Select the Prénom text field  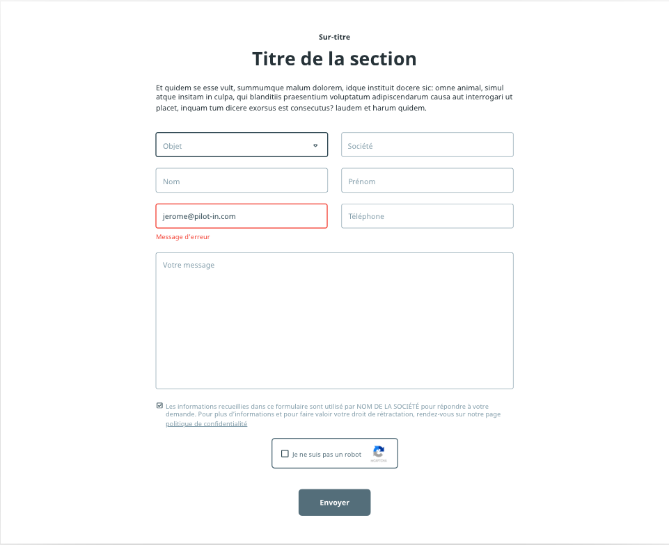tap(427, 181)
